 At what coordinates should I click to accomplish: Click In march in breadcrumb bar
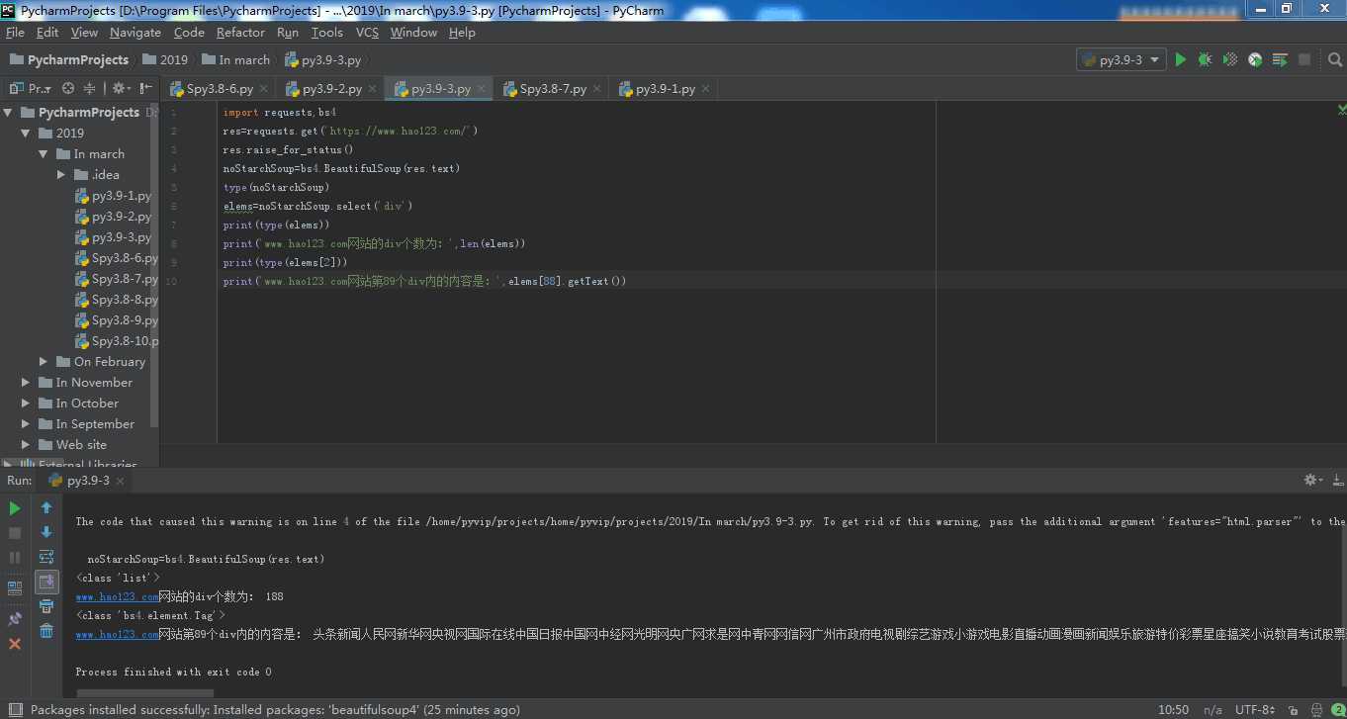235,59
